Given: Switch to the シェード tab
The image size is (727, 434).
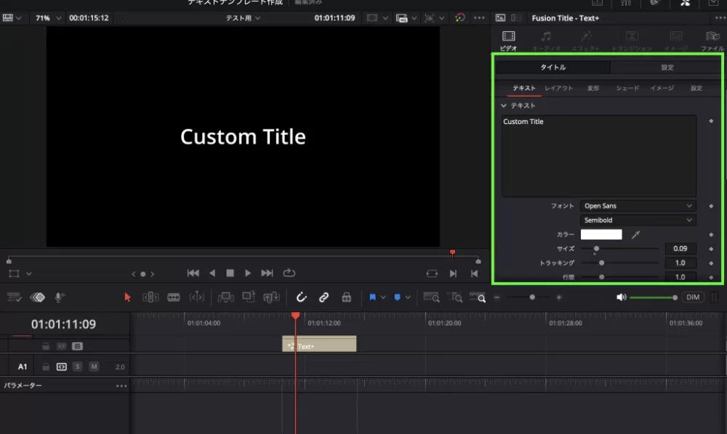Looking at the screenshot, I should tap(627, 88).
